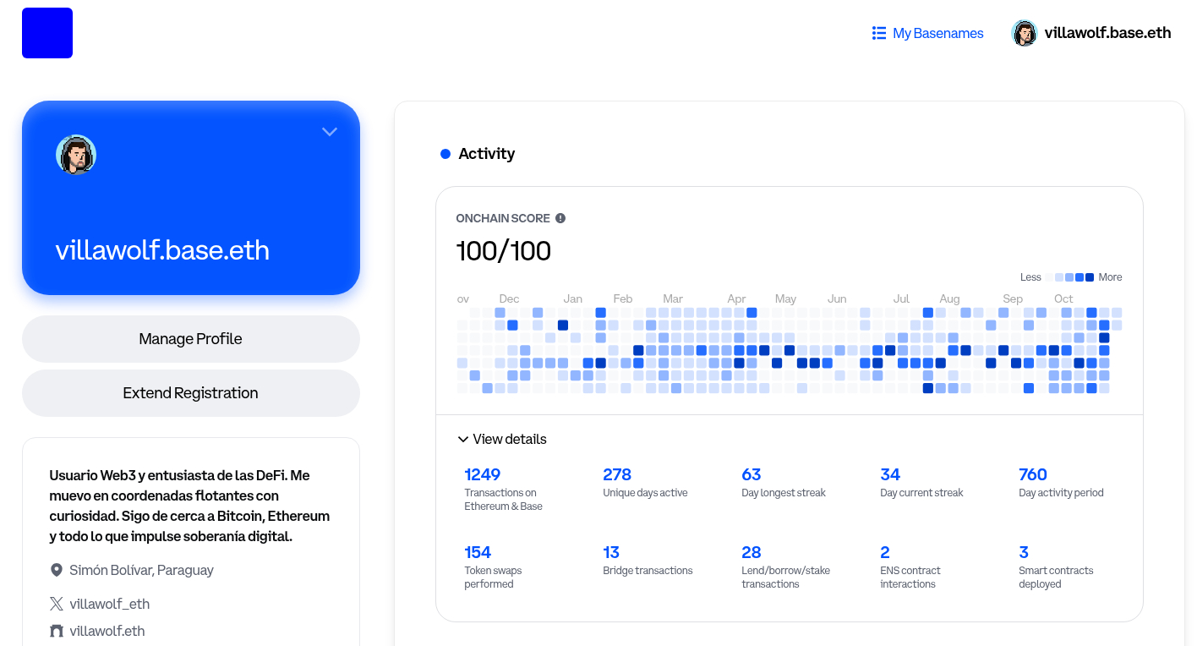Click the 760 day activity period value
This screenshot has height=646, width=1197.
tap(1033, 474)
